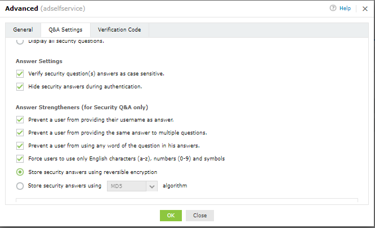The height and width of the screenshot is (228, 375).
Task: Disable same answer to multiple questions
Action: (20, 133)
